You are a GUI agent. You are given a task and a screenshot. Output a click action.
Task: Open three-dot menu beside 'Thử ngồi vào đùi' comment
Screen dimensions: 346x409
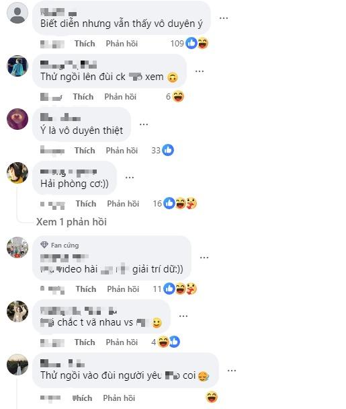(x=232, y=371)
